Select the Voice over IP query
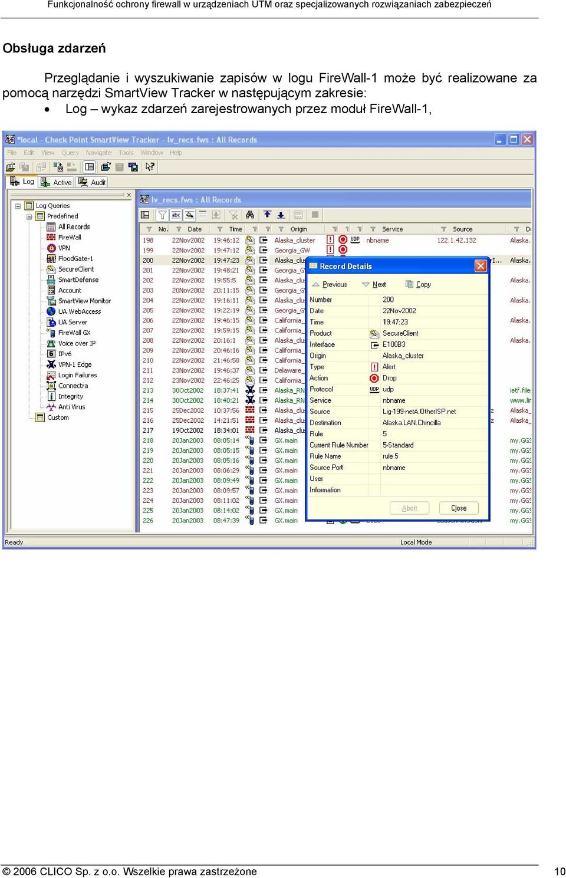Screen dimensions: 566x878 pyautogui.click(x=77, y=344)
